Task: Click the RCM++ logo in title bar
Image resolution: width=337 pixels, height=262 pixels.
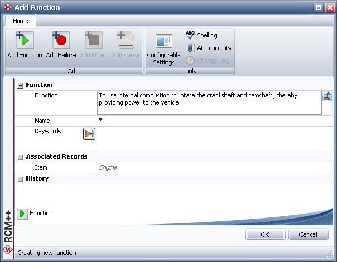Action: coord(7,8)
